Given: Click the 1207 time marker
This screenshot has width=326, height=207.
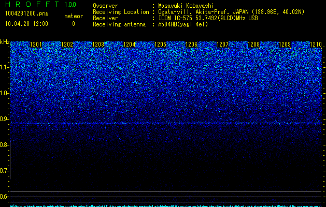Looking at the screenshot, I should [x=223, y=45].
